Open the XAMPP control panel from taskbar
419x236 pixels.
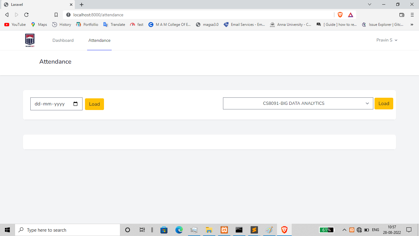(224, 230)
